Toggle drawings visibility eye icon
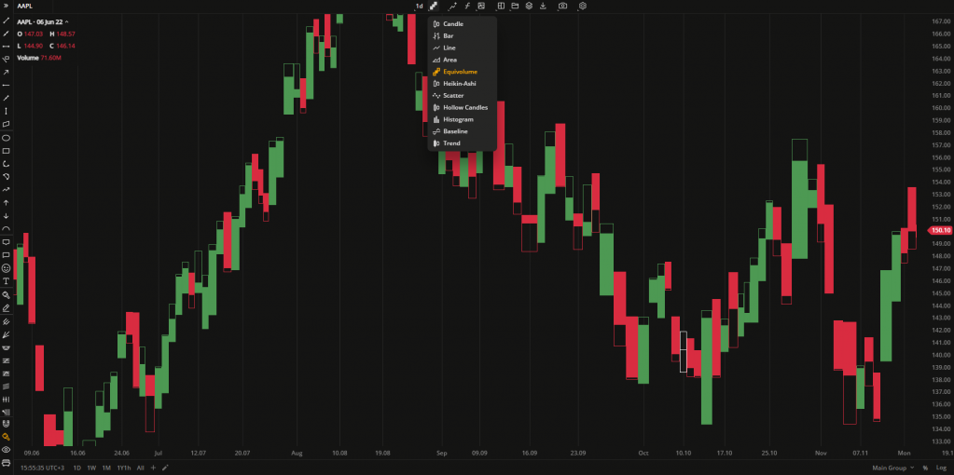Image resolution: width=954 pixels, height=475 pixels. pos(7,450)
